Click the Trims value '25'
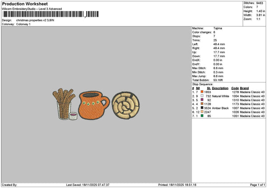 point(215,40)
